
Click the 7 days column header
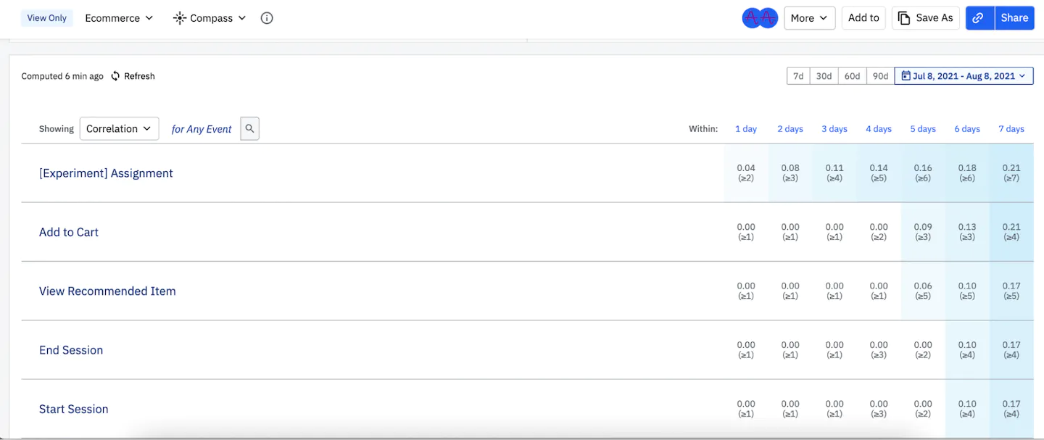(x=1011, y=129)
